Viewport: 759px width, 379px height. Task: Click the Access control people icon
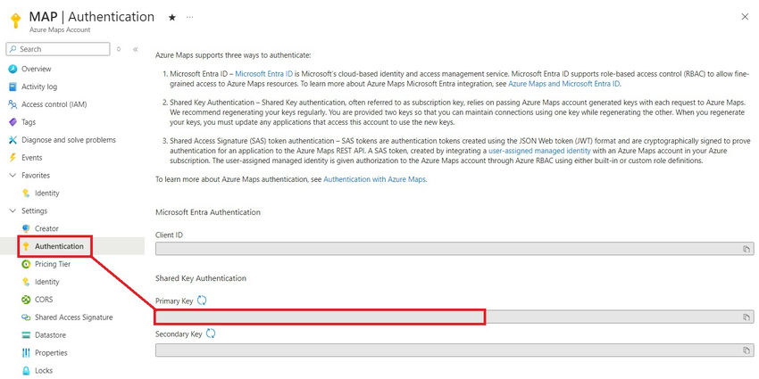13,104
